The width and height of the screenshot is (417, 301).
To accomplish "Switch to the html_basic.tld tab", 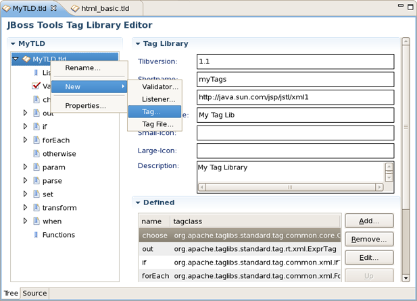I will pos(105,9).
